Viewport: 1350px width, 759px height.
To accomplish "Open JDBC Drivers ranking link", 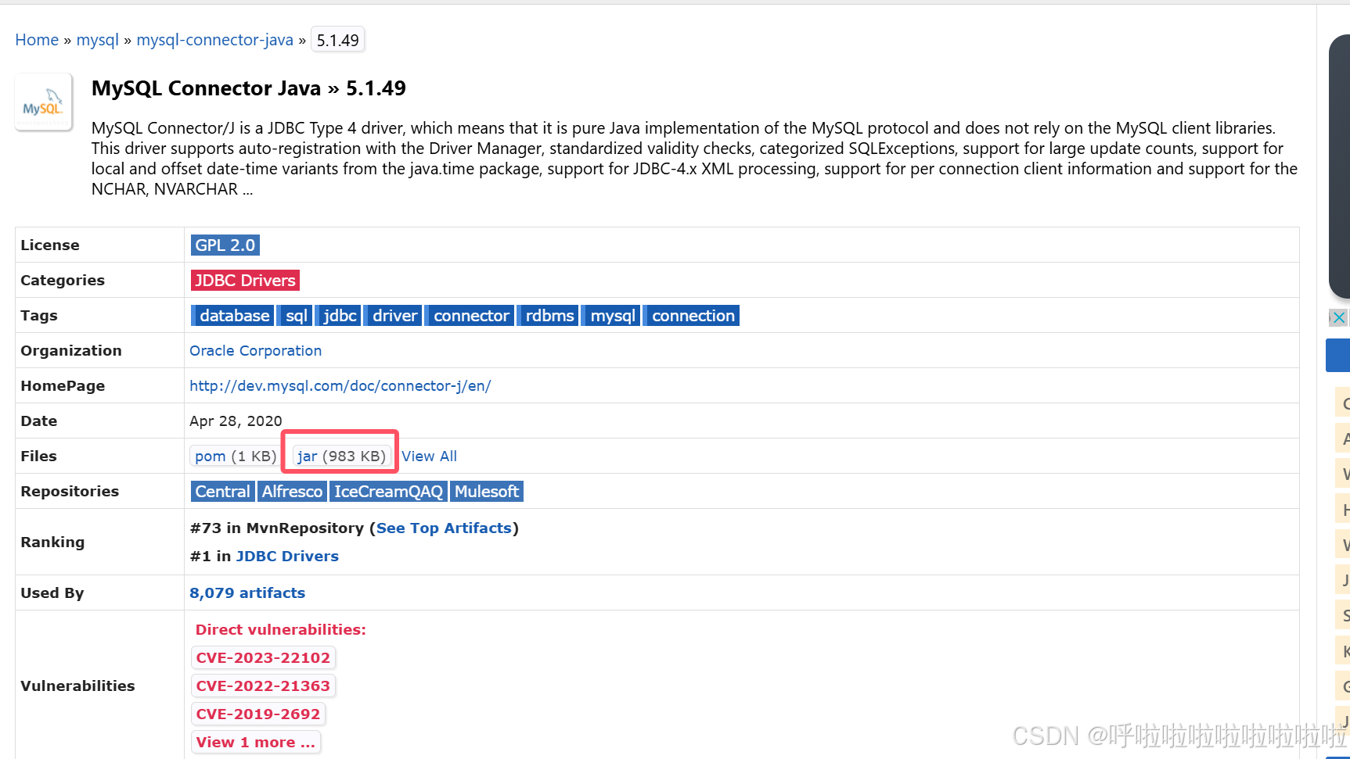I will pos(287,557).
